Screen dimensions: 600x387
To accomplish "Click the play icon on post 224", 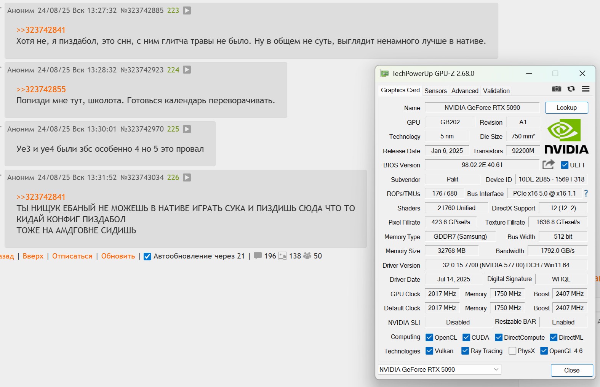I will (187, 70).
